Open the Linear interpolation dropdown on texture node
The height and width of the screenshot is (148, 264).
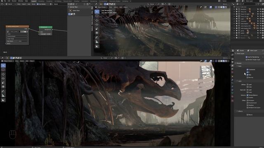[17, 34]
